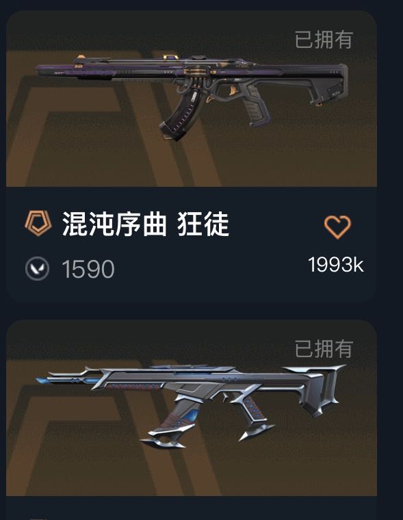Open the purple 混沌序曲 Vandal weapon image

point(192,97)
